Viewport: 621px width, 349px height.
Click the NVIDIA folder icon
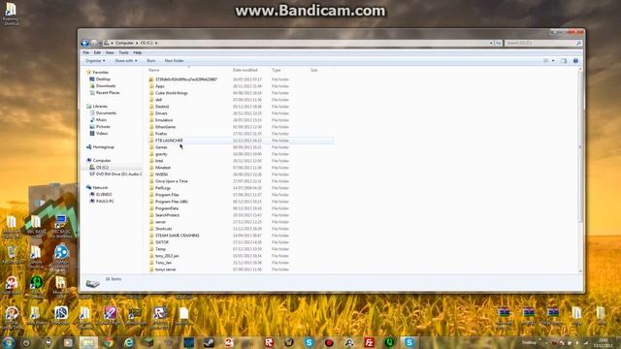tap(151, 174)
